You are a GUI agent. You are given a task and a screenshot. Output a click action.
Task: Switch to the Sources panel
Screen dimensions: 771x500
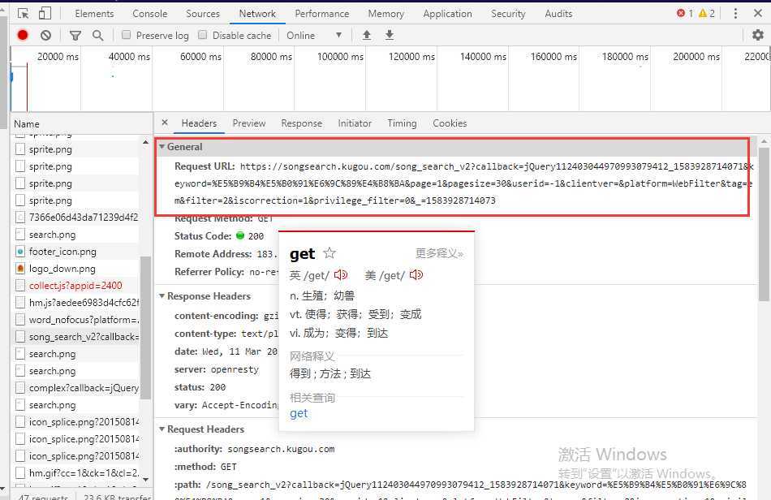click(203, 14)
